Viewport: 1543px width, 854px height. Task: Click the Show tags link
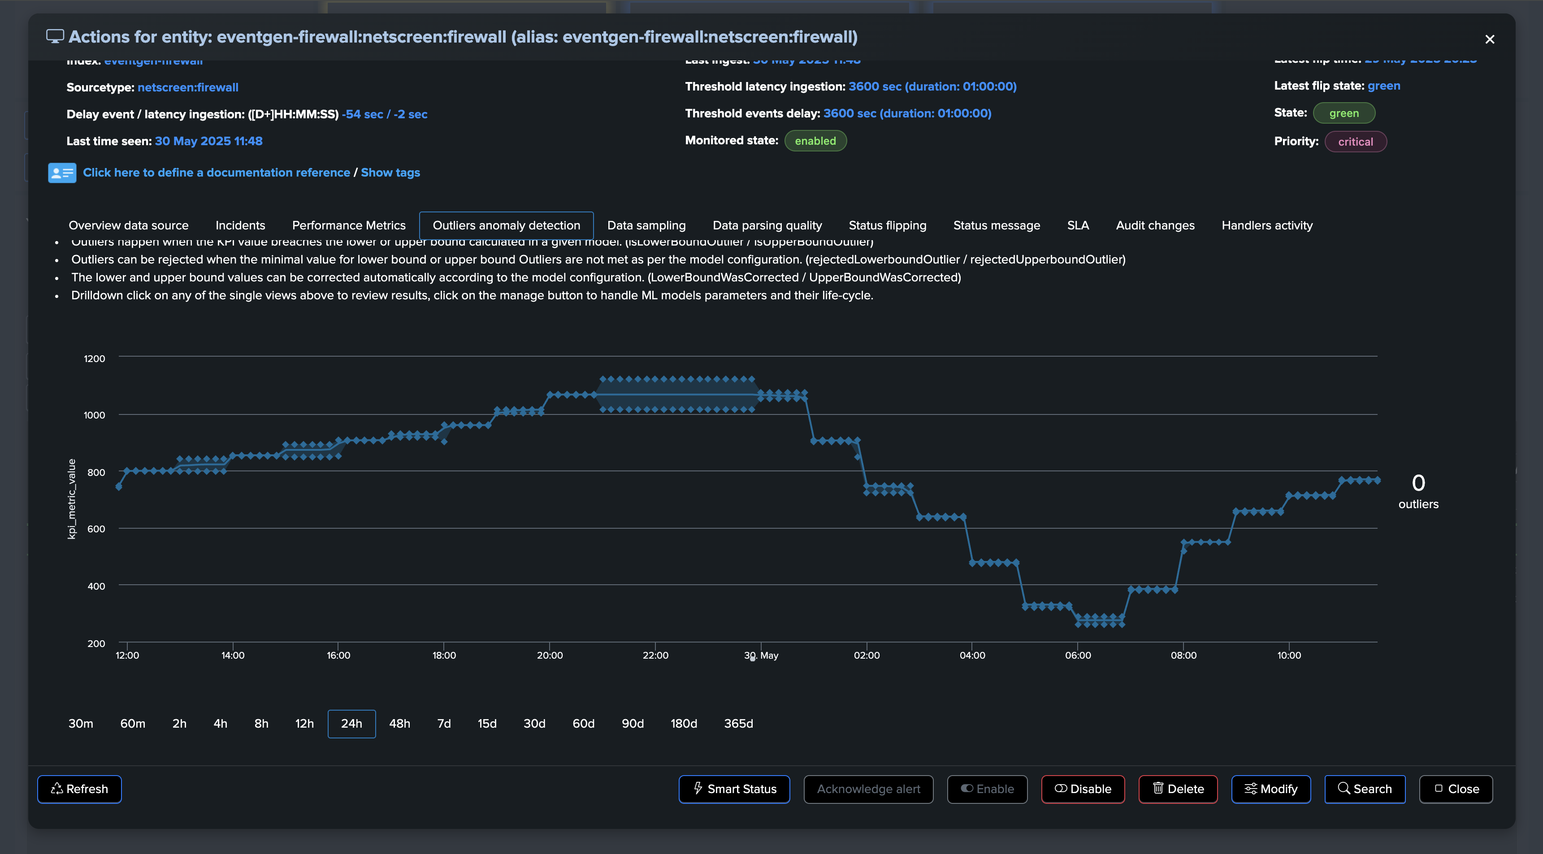tap(390, 173)
